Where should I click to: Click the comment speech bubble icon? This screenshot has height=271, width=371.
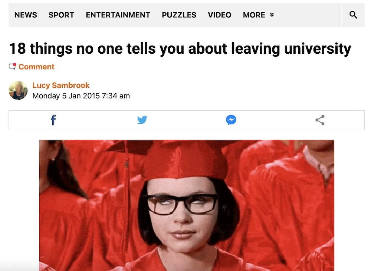(x=12, y=66)
